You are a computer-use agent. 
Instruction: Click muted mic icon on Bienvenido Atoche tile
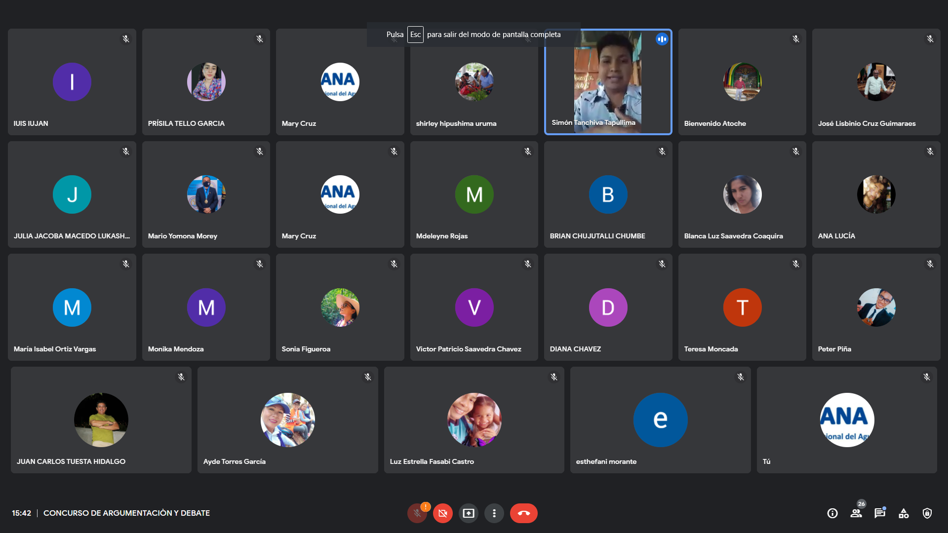[x=796, y=39]
